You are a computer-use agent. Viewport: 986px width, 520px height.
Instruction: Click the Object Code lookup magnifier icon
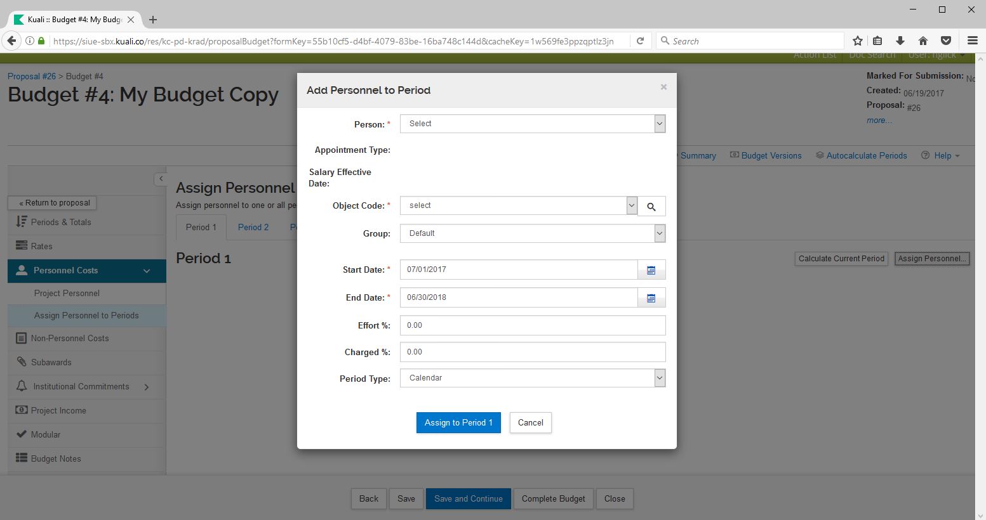click(x=651, y=206)
